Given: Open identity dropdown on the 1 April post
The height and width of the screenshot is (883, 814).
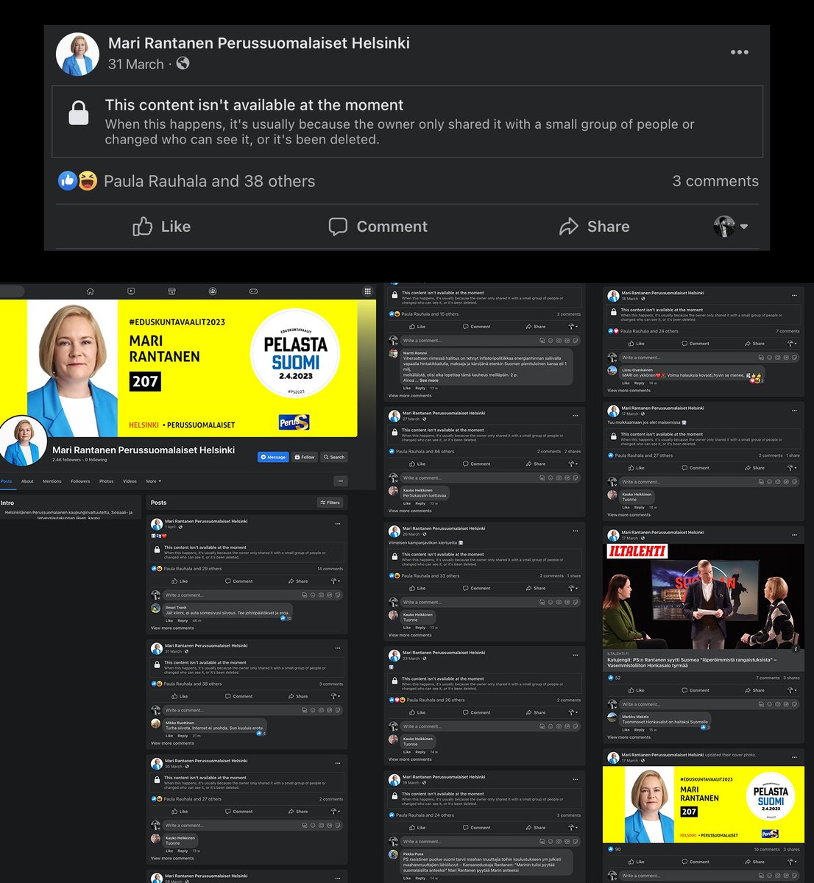Looking at the screenshot, I should [335, 581].
